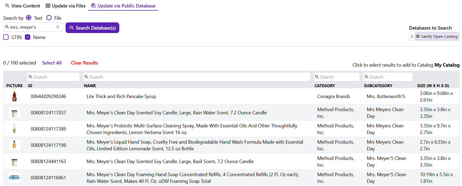Select the File search radio button

point(49,18)
